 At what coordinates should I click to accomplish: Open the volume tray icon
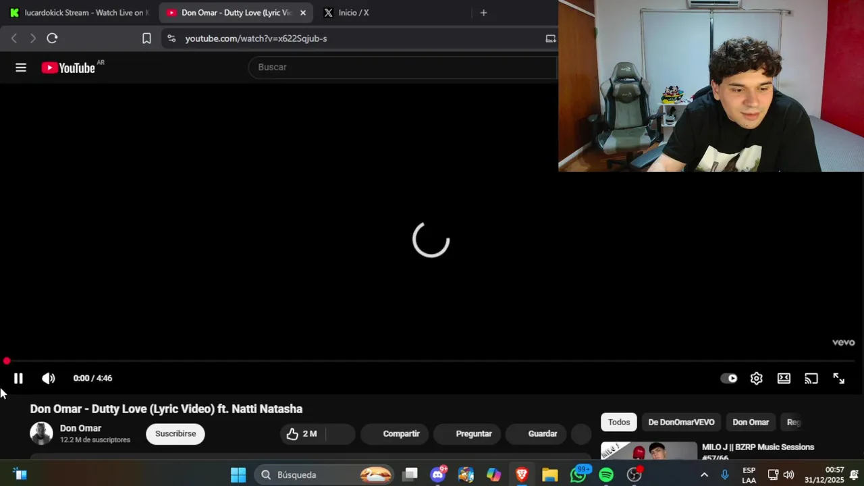pyautogui.click(x=789, y=475)
